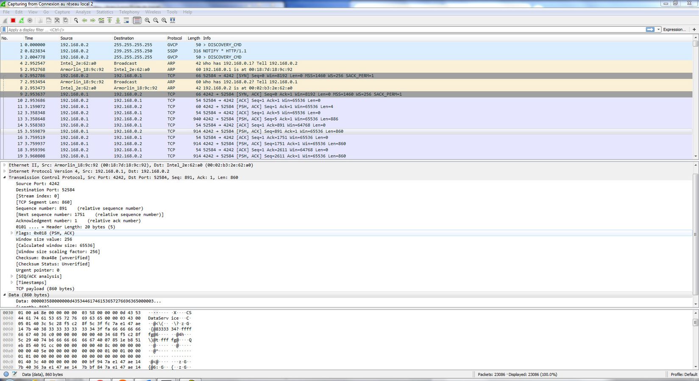This screenshot has width=699, height=381.
Task: Click the Profile: Default status text
Action: (x=683, y=374)
